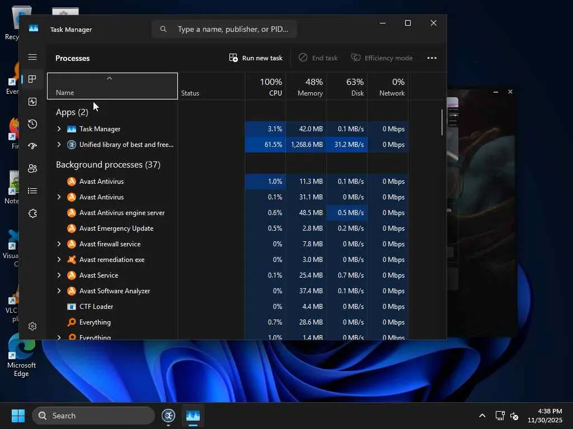The width and height of the screenshot is (573, 429).
Task: Expand Avast Service
Action: (59, 275)
